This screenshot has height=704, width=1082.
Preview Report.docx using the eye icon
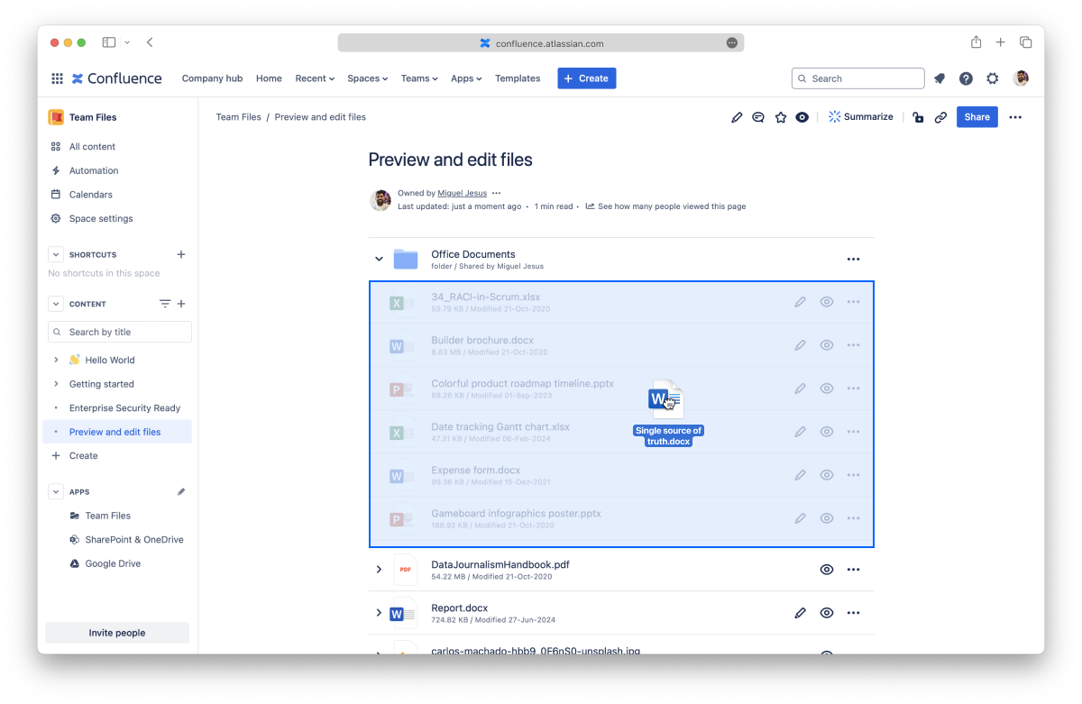pos(826,613)
